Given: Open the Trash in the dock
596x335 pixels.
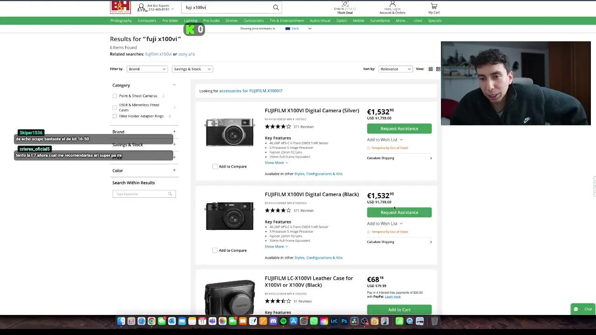Looking at the screenshot, I should pyautogui.click(x=434, y=321).
